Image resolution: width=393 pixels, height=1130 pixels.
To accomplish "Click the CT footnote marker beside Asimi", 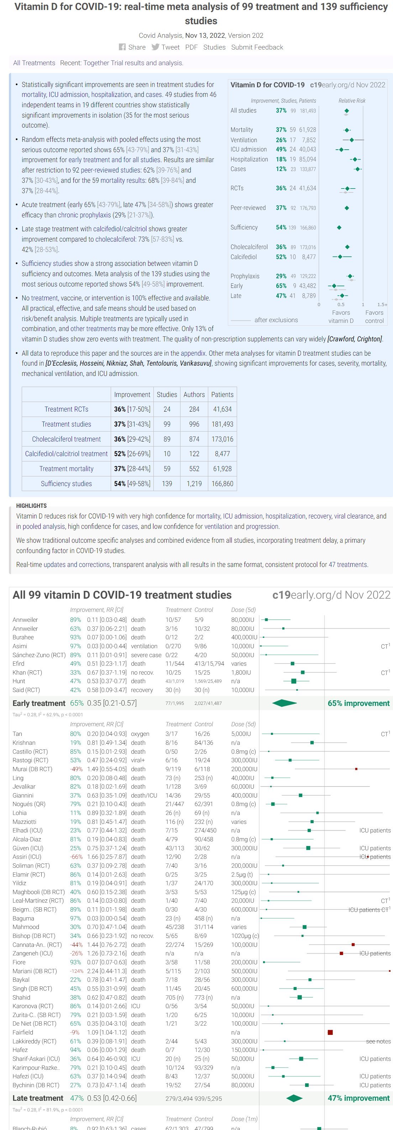I will (x=385, y=646).
